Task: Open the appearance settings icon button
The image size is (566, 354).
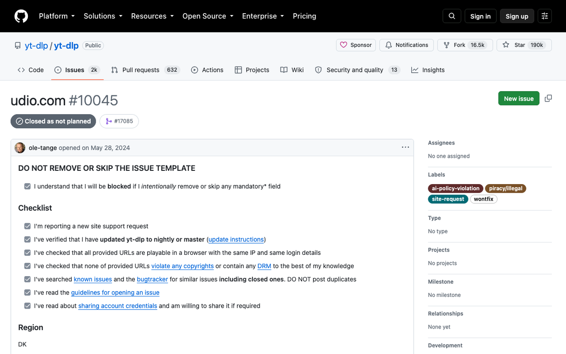Action: pyautogui.click(x=545, y=16)
